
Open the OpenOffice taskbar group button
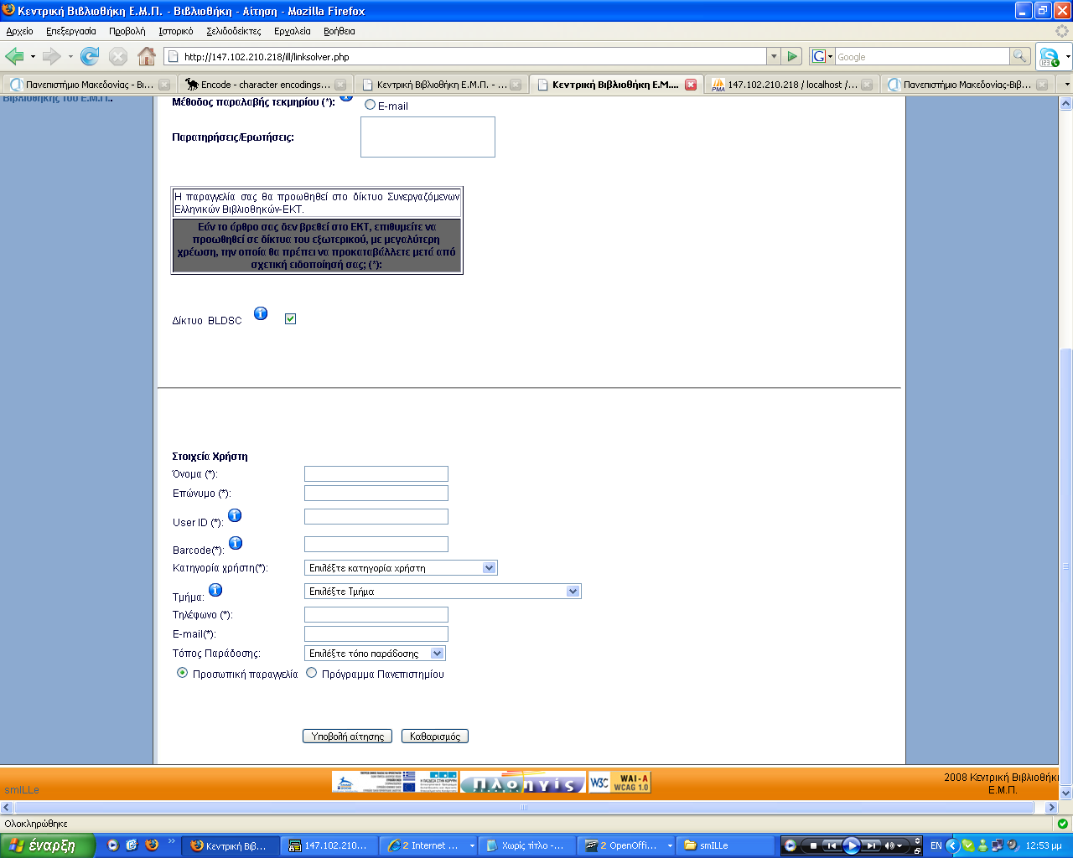tap(628, 845)
